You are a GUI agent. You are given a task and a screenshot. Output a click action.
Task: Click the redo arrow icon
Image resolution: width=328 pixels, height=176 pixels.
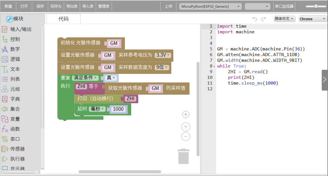[x=263, y=19]
